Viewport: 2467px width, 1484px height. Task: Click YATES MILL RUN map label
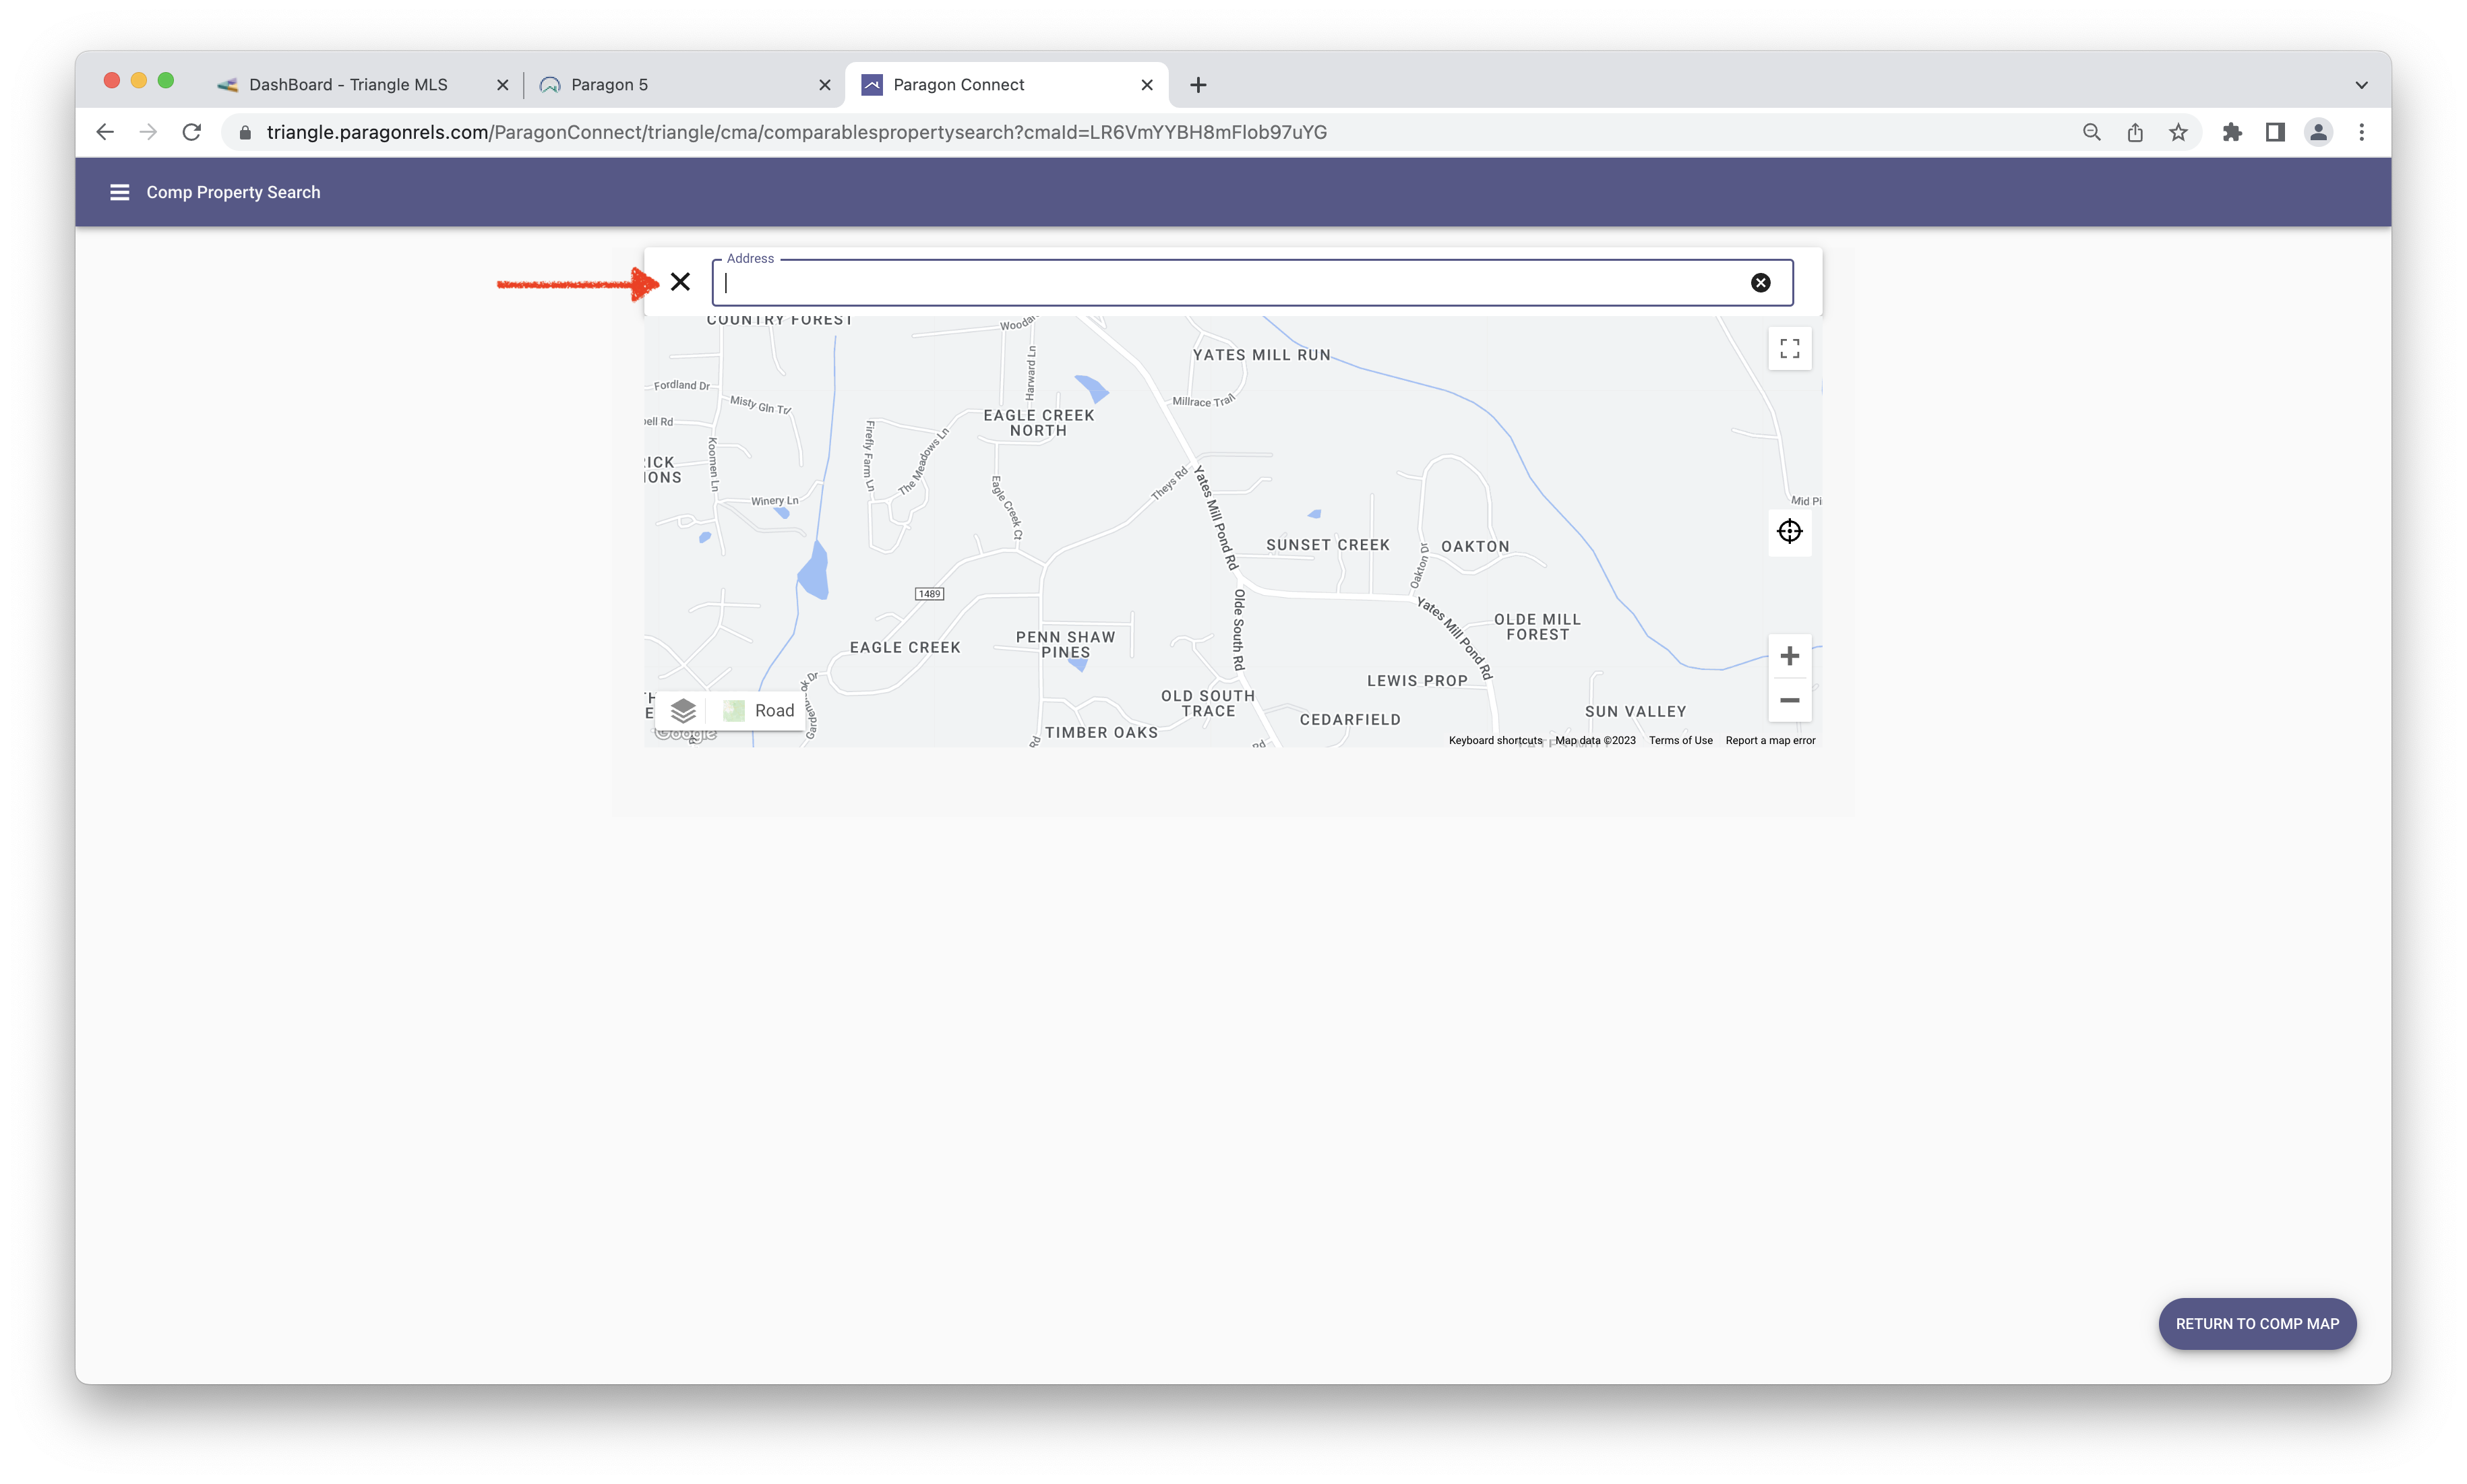(x=1261, y=355)
